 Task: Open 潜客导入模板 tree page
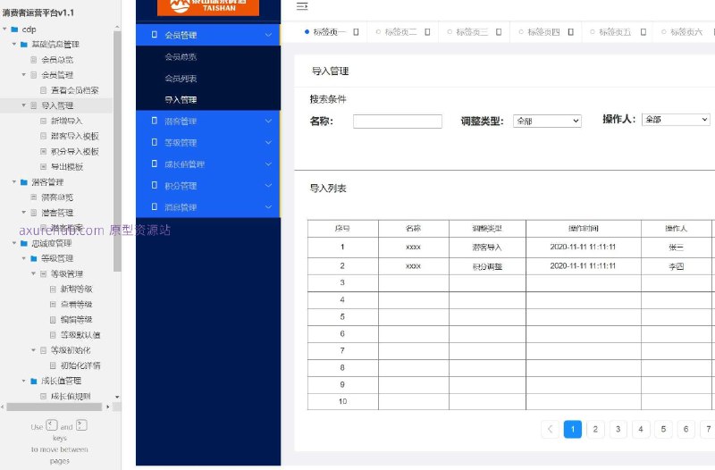[x=75, y=136]
